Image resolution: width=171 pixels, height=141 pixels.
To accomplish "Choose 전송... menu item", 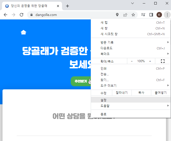I will point(131,74).
